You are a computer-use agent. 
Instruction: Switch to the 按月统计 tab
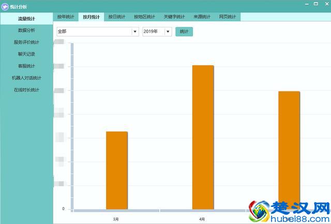pyautogui.click(x=91, y=17)
